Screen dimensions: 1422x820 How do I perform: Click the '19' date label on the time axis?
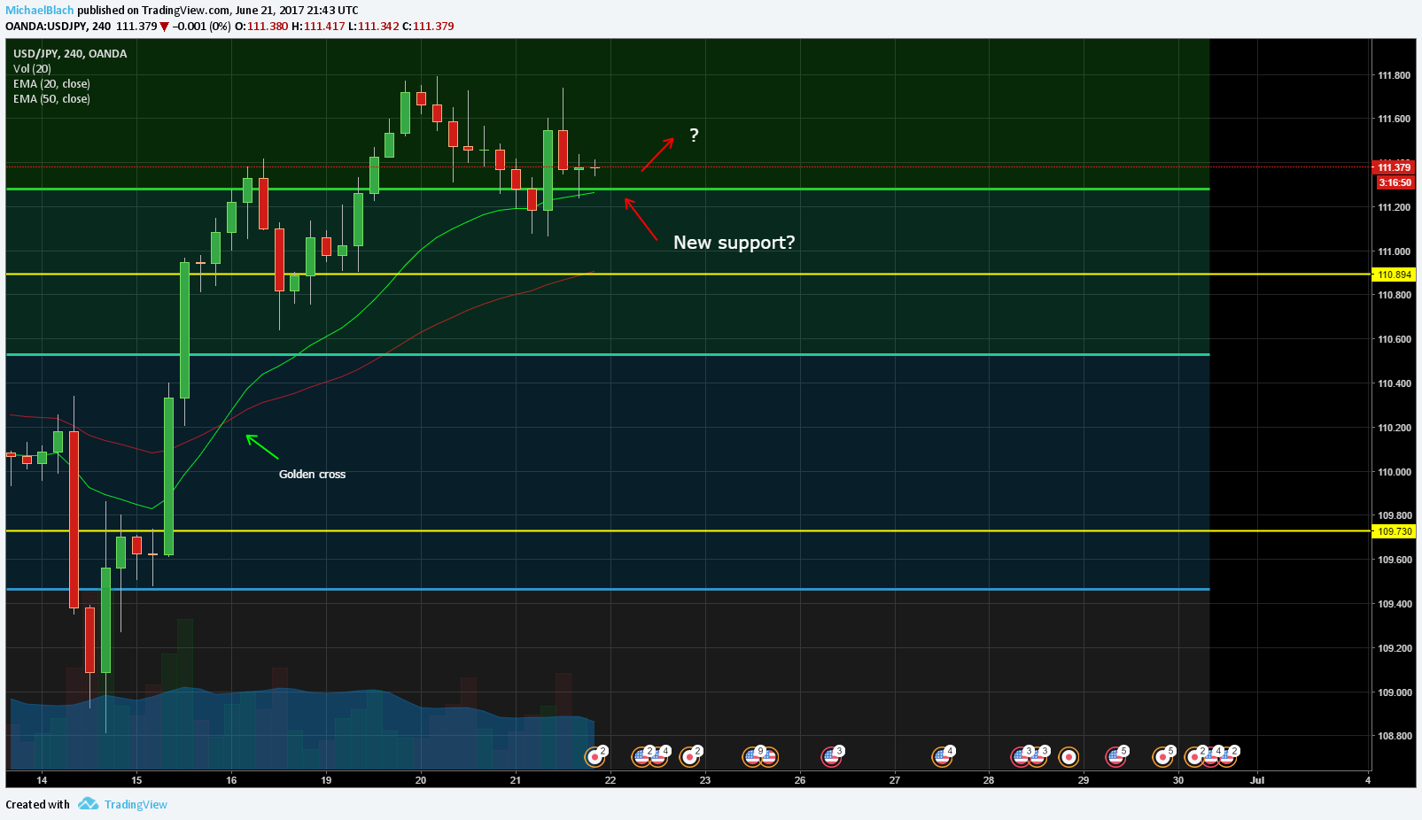[326, 780]
